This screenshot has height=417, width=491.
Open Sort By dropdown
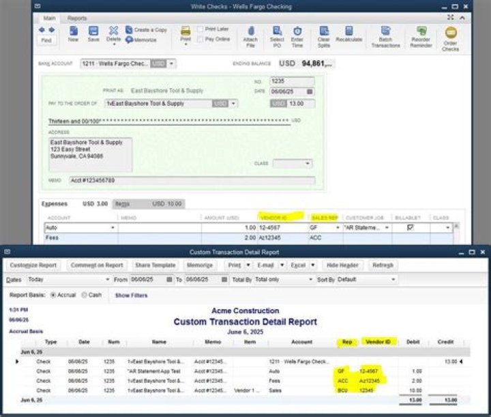point(393,279)
